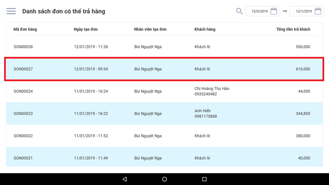Viewport: 329px width, 185px height.
Task: Click the end date field 12/1/2019
Action: pos(303,11)
